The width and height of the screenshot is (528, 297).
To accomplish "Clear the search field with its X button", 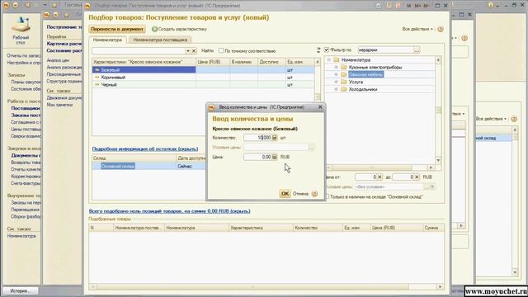I will point(194,51).
